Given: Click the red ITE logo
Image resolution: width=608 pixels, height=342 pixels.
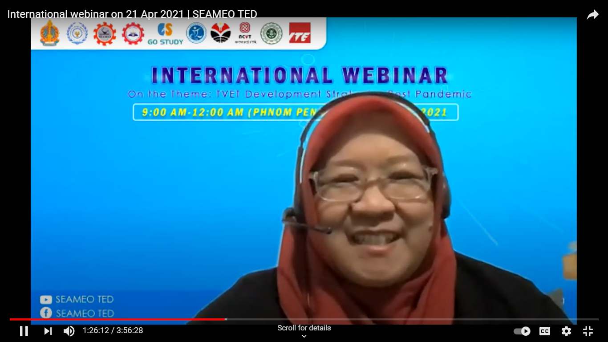Looking at the screenshot, I should (x=300, y=33).
